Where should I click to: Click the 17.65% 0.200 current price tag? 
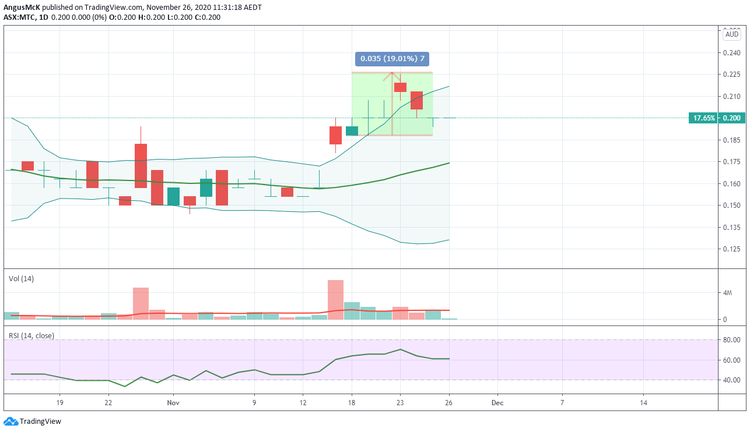[717, 118]
